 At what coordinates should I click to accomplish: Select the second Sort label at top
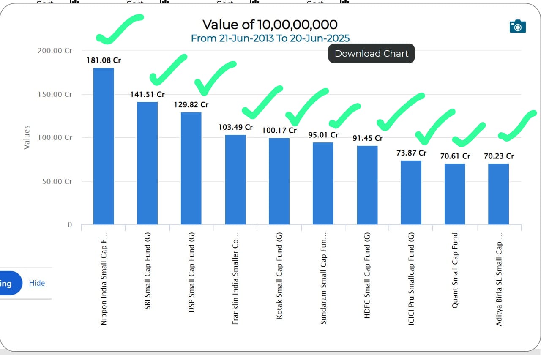[134, 3]
